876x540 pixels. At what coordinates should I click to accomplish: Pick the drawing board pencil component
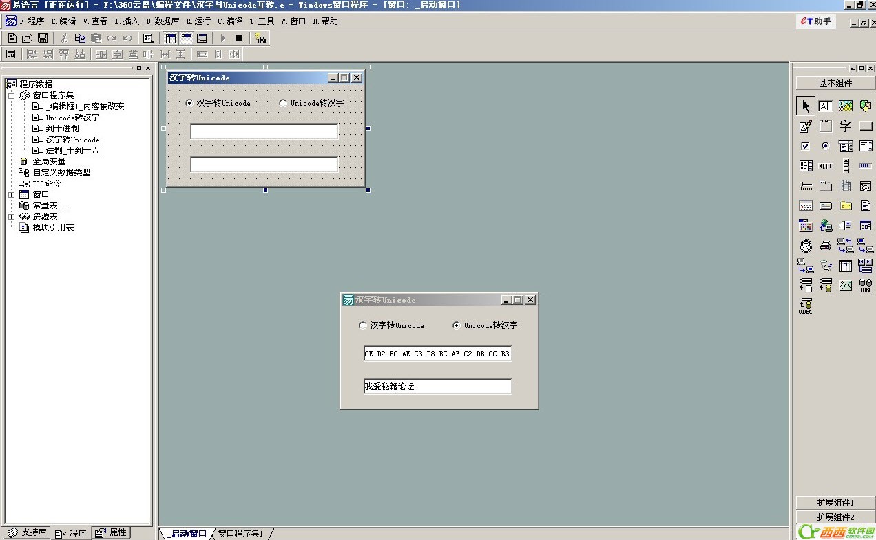(x=806, y=126)
